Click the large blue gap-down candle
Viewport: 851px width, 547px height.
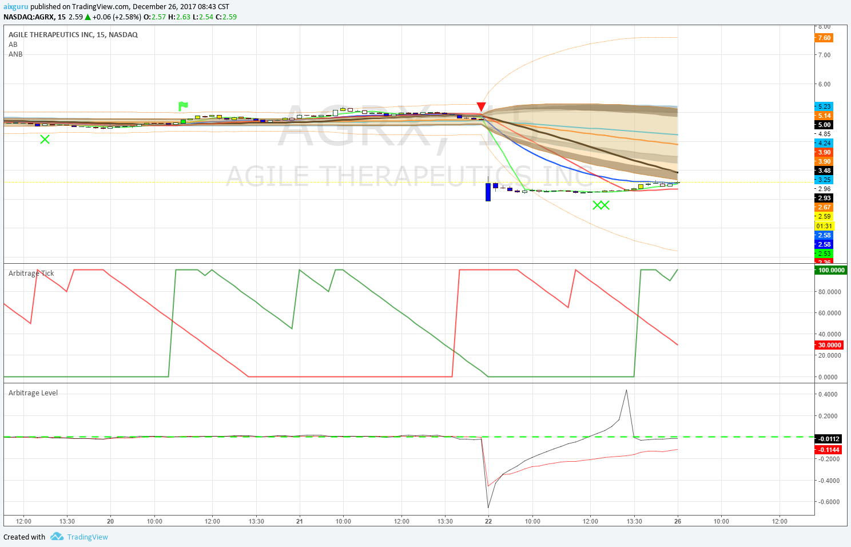[x=488, y=192]
